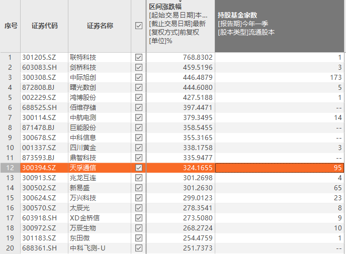Select highlighted code 300394.SZ
This screenshot has height=254, width=346.
[39, 168]
